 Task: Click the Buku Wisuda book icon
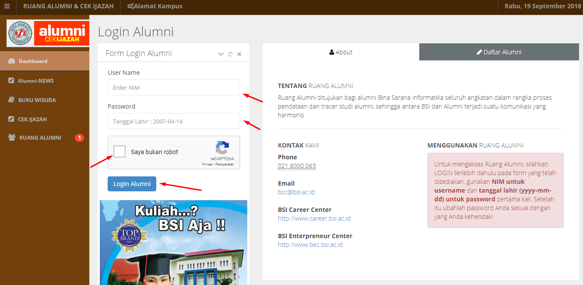click(11, 100)
